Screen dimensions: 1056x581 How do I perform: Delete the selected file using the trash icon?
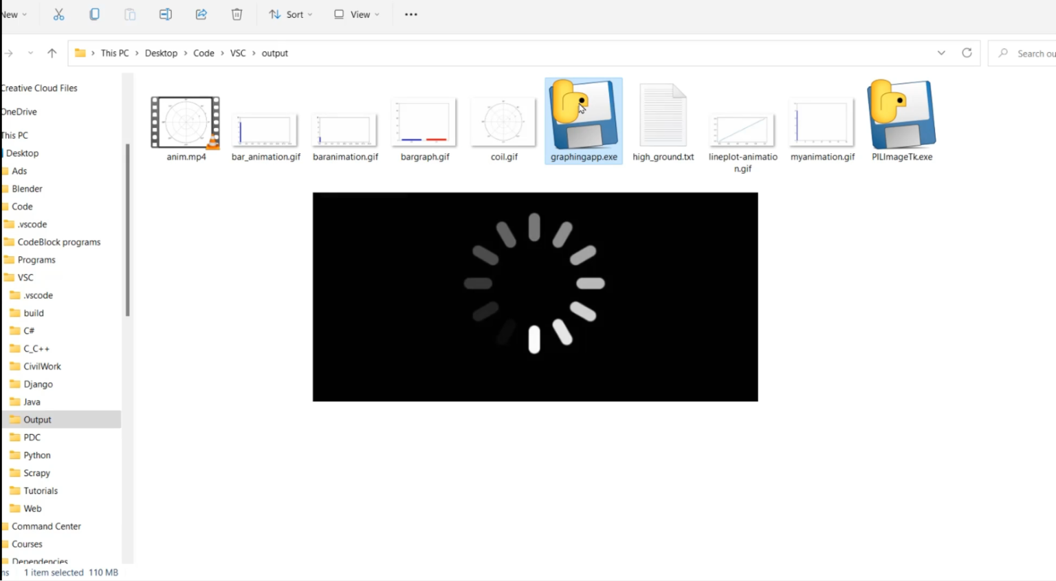tap(237, 14)
